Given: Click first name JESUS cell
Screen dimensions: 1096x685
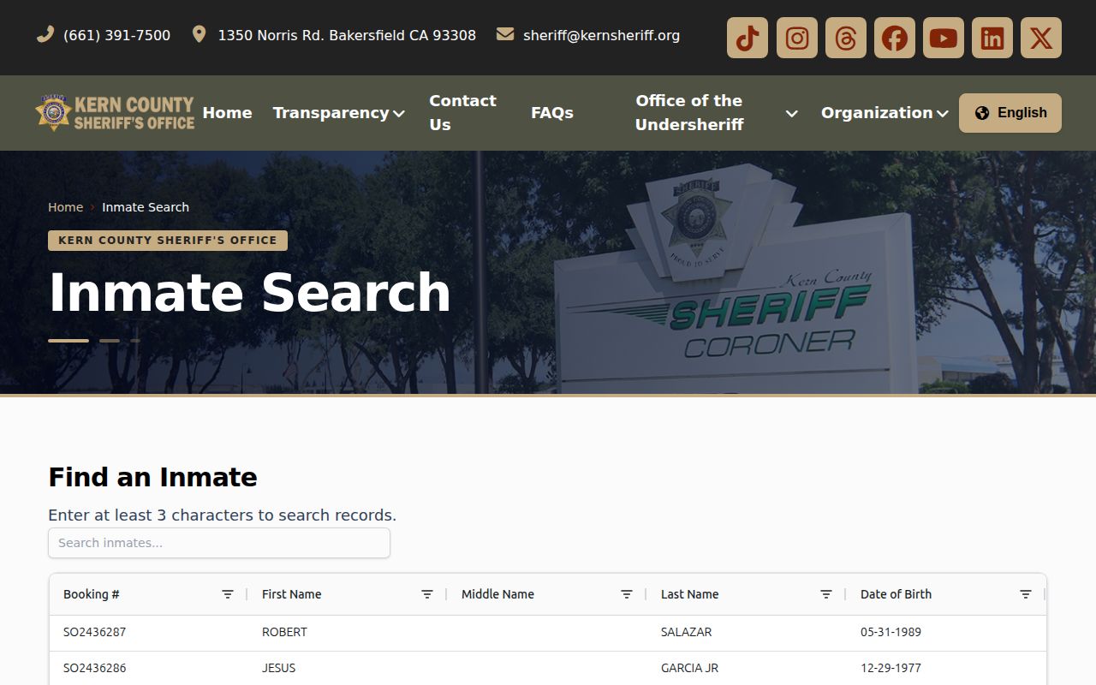Looking at the screenshot, I should [278, 668].
